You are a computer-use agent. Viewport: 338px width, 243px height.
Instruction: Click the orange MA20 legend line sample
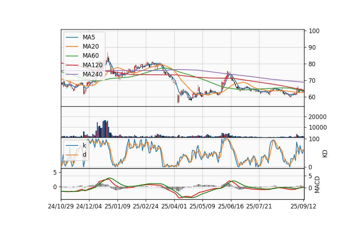(x=72, y=46)
